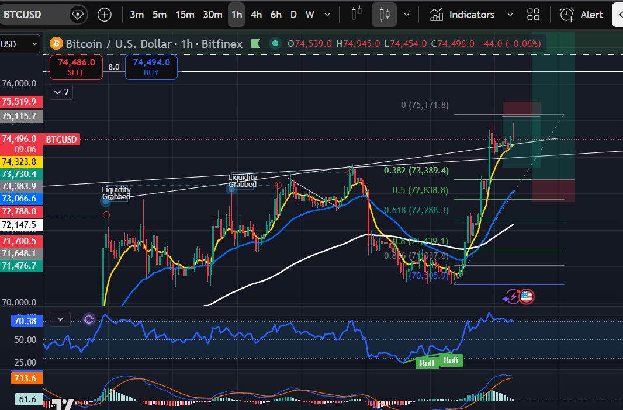Click the 61.6 histogram value tag
Image resolution: width=623 pixels, height=410 pixels.
pos(28,399)
